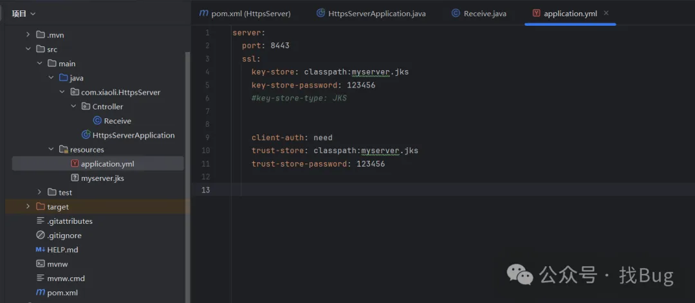The height and width of the screenshot is (303, 695).
Task: Collapse the resources folder
Action: [x=51, y=149]
